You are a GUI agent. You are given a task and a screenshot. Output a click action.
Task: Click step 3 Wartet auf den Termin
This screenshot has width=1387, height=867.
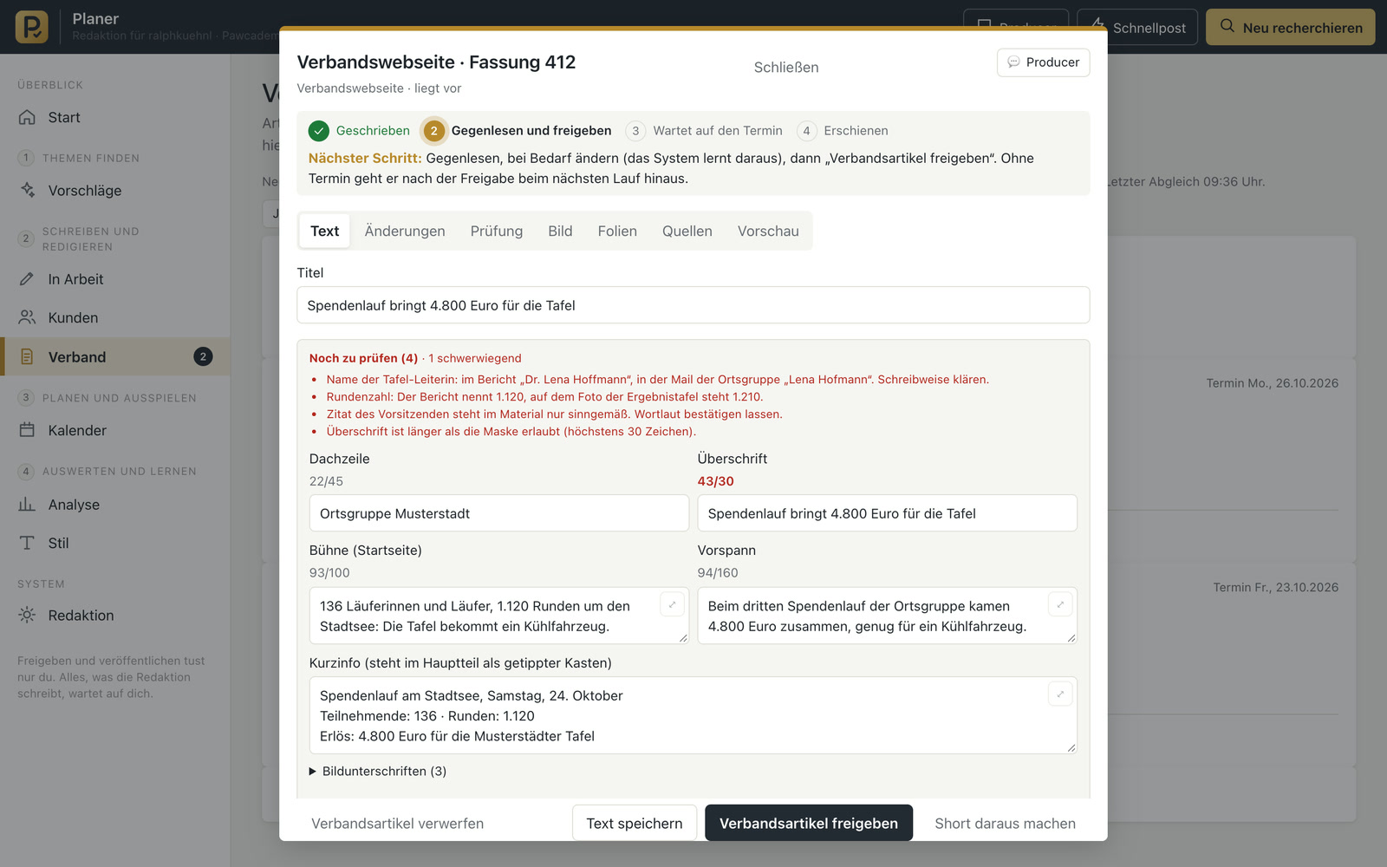click(x=703, y=131)
